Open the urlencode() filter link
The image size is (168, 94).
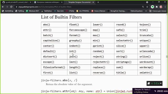point(147,51)
